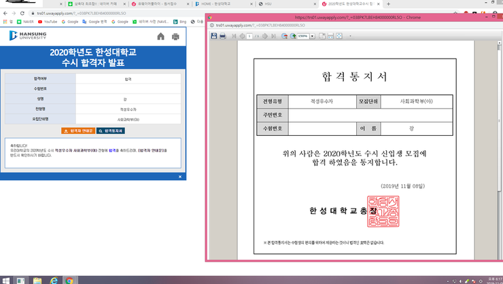Switch to the 2020학년도 한성대학교 수시 tab
Screen dimensions: 503x284
(350, 4)
